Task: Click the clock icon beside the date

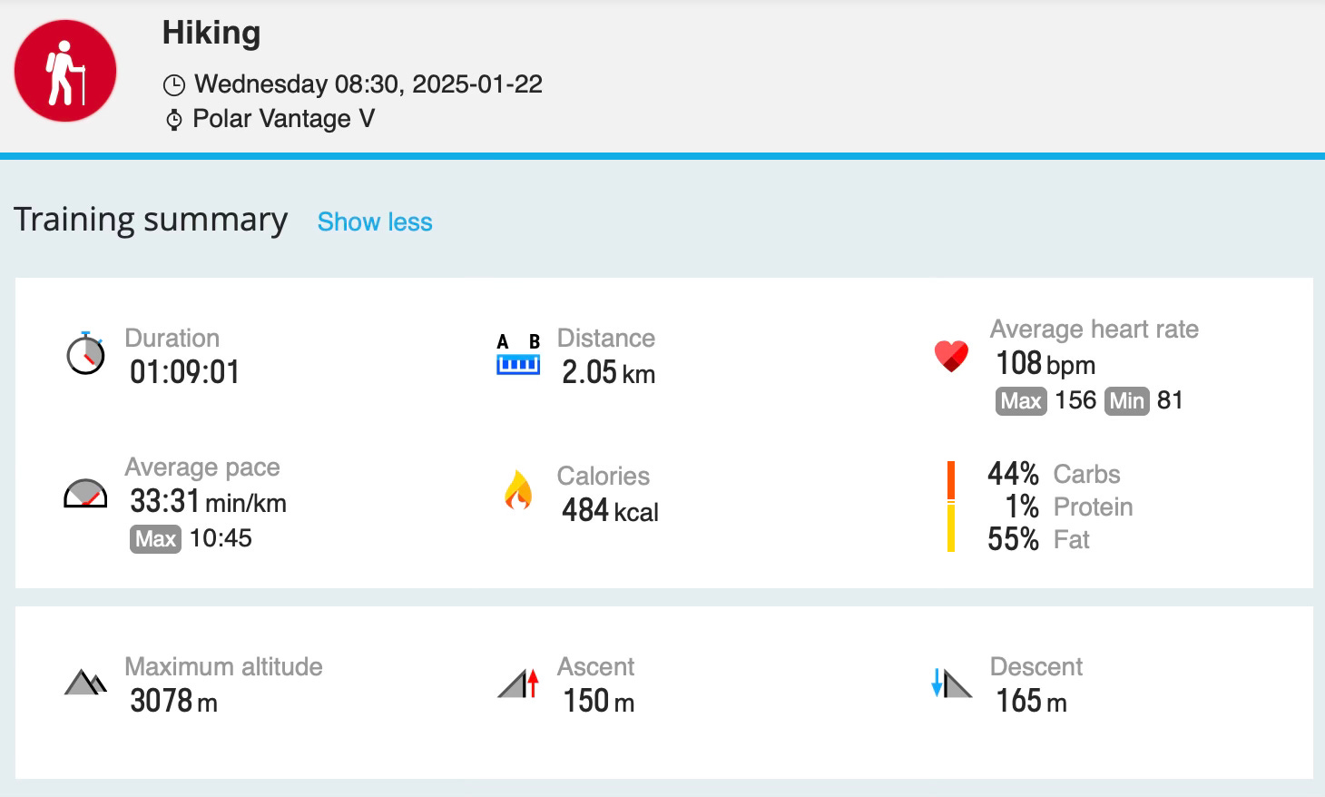Action: 173,86
